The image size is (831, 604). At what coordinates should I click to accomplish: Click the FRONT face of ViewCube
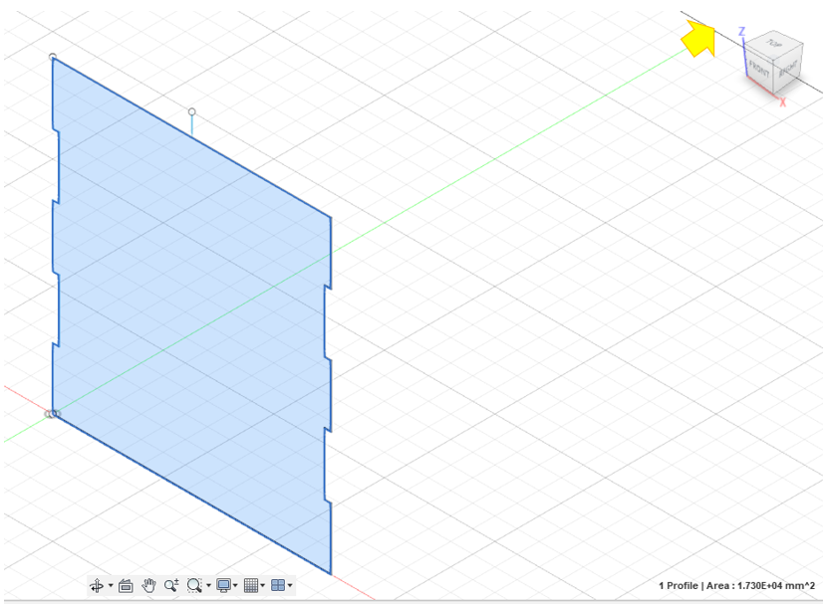pyautogui.click(x=759, y=70)
